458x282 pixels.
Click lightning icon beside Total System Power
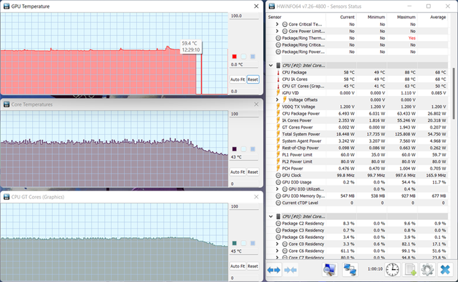(x=278, y=134)
